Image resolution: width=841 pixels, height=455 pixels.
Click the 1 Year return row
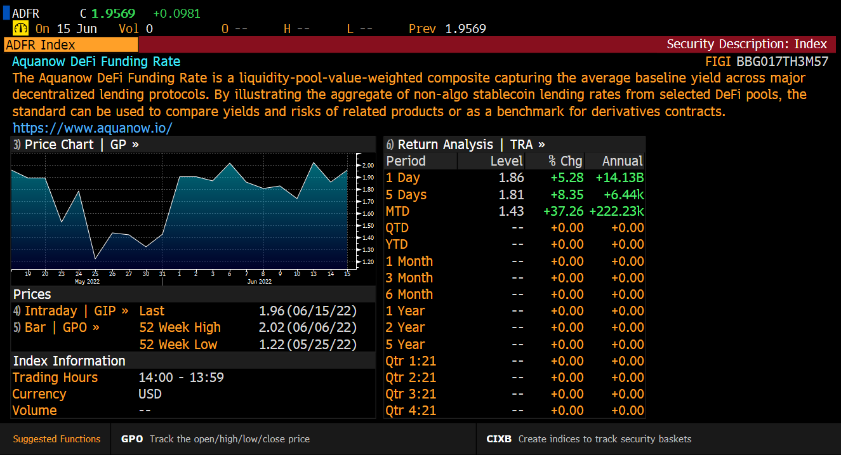[514, 311]
